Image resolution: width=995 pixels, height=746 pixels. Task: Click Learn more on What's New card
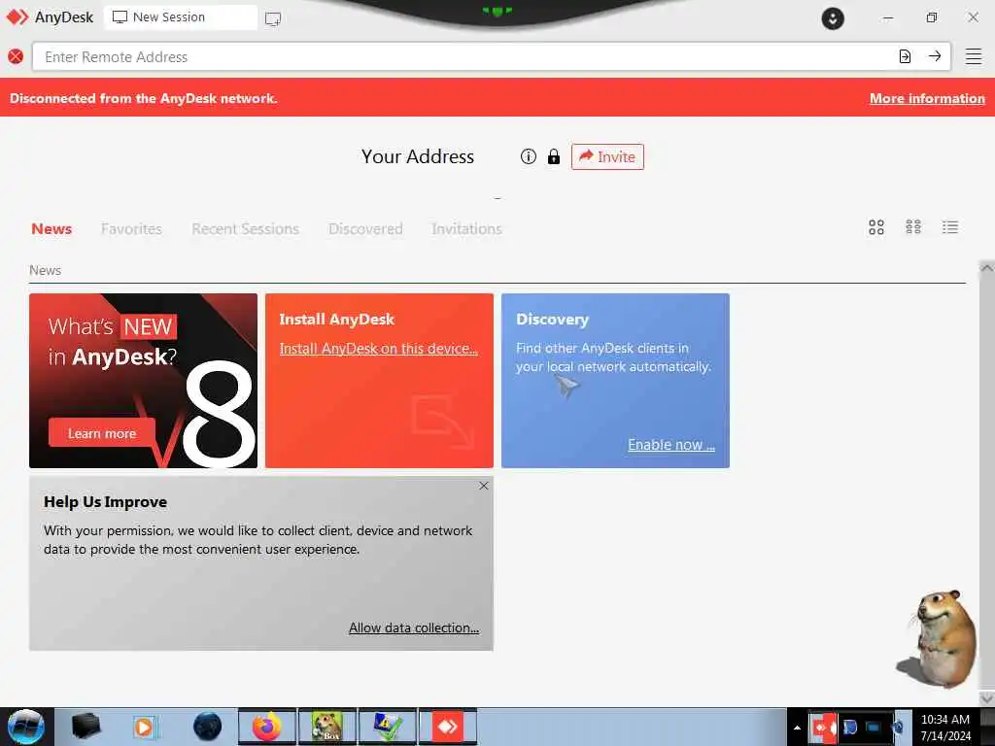tap(102, 433)
